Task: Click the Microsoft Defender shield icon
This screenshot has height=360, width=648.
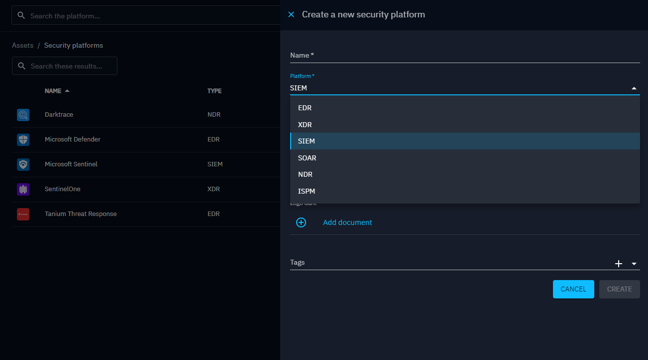Action: click(23, 140)
